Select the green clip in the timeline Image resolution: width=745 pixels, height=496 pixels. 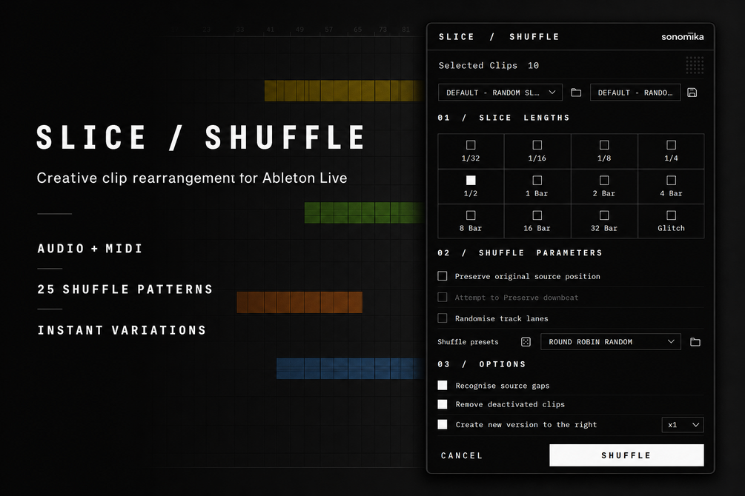[x=365, y=212]
